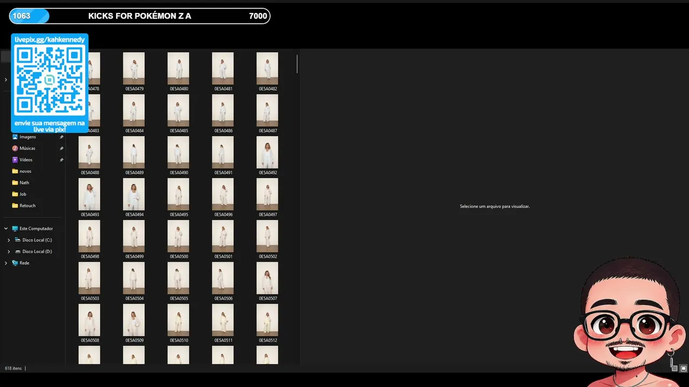Click the pin icon beside Músicas
Image resolution: width=689 pixels, height=387 pixels.
point(61,148)
